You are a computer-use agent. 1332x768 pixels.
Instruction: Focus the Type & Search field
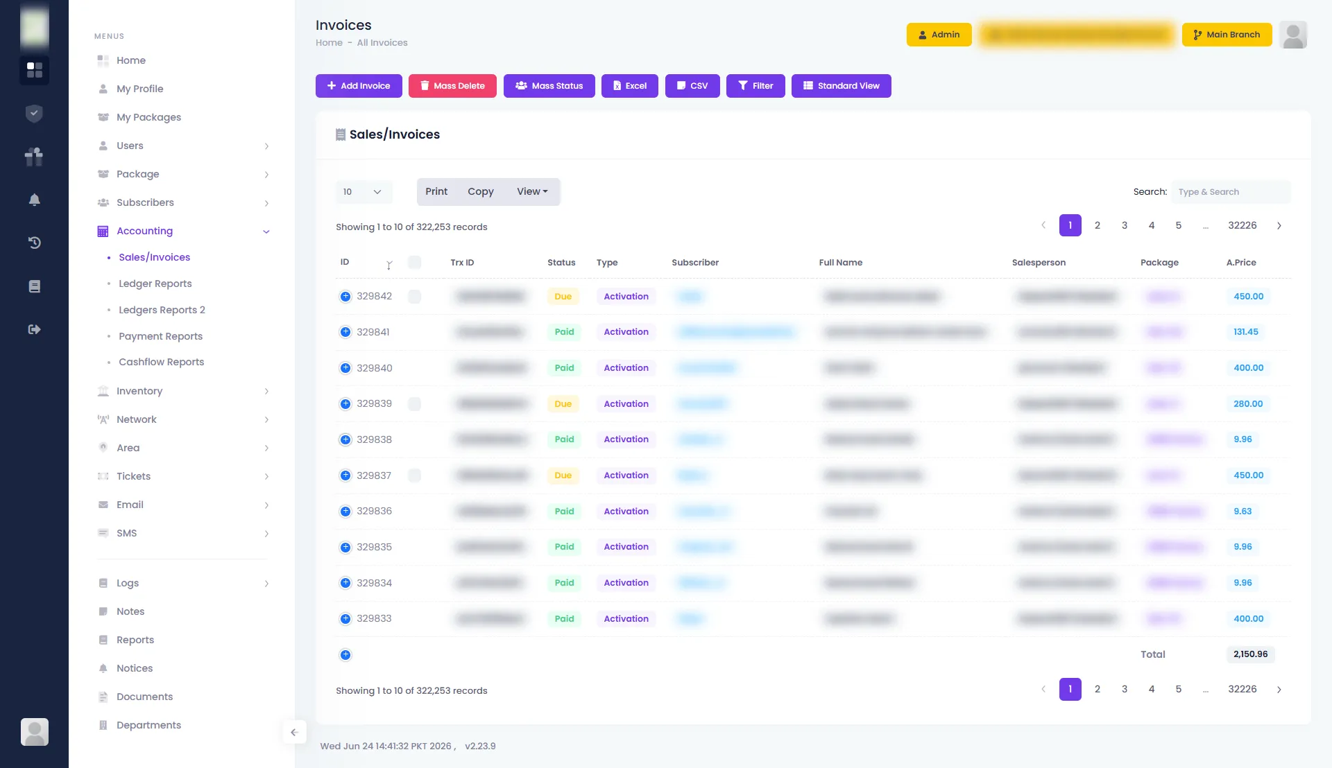click(x=1231, y=192)
